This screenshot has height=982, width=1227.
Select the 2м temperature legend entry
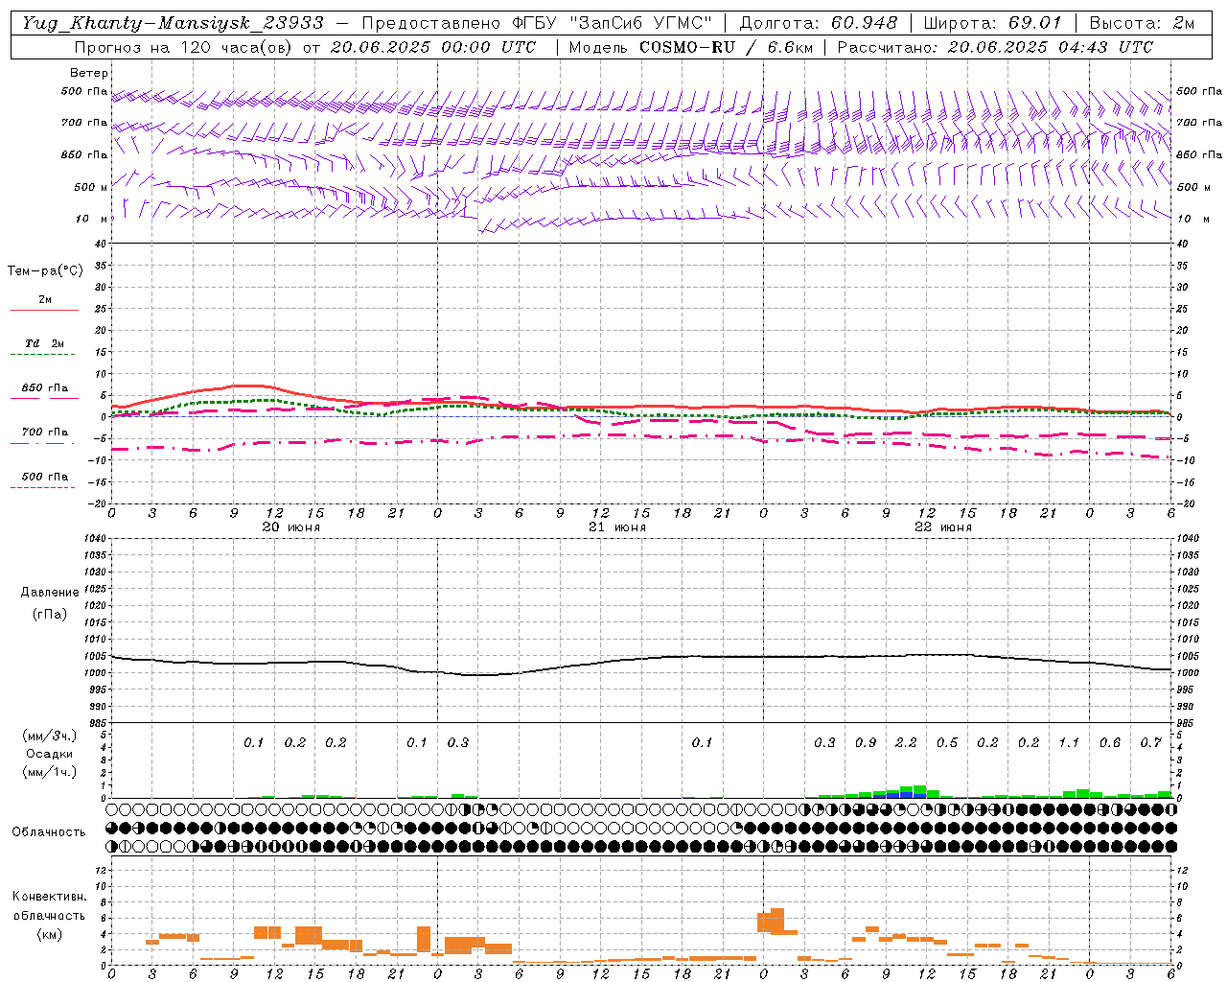[44, 300]
